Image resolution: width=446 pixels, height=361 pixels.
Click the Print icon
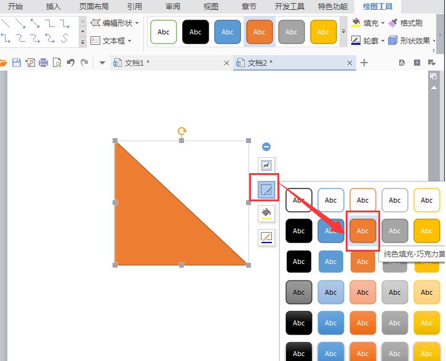tap(44, 63)
